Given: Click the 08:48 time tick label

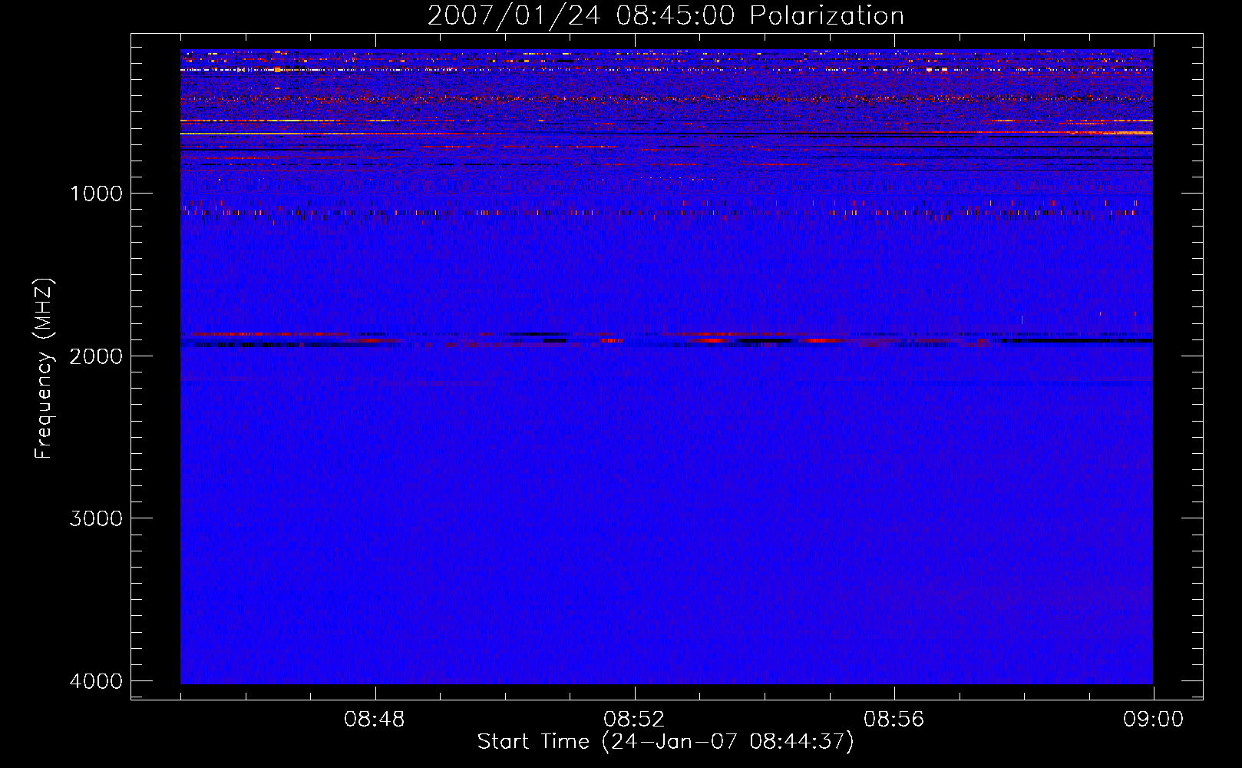Looking at the screenshot, I should (375, 720).
